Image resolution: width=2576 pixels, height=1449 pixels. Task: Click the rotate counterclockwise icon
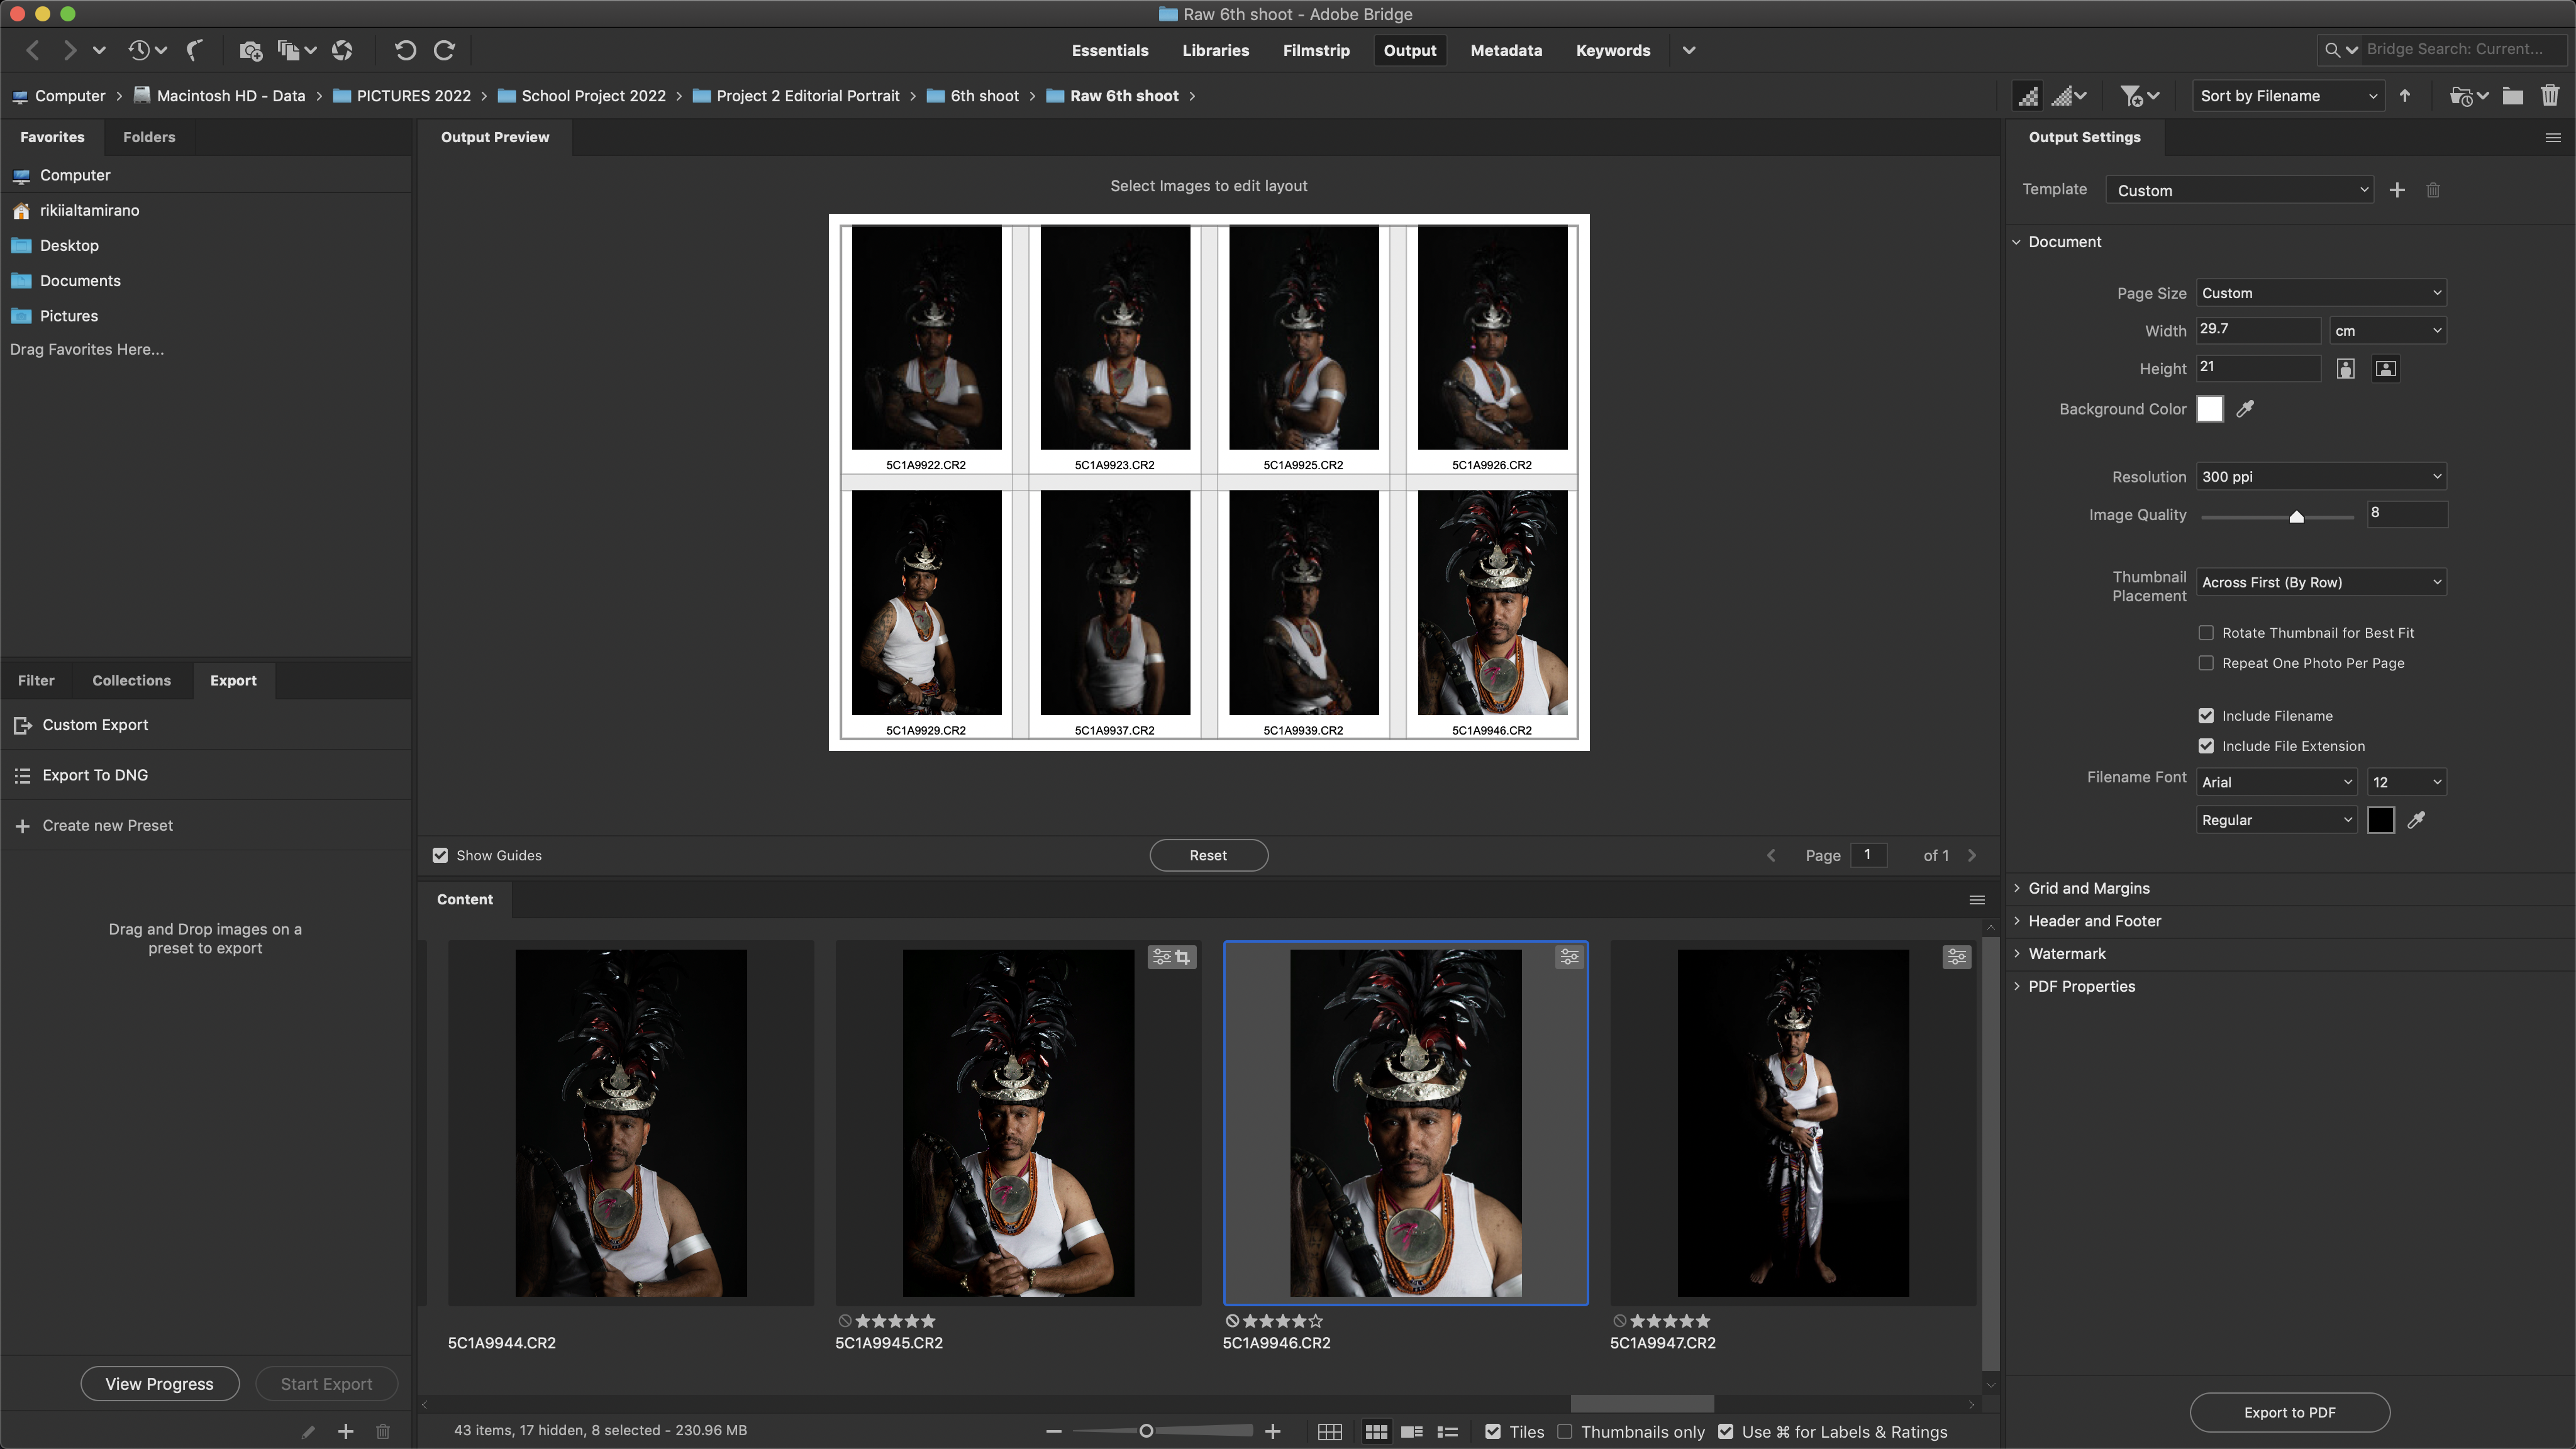[404, 50]
